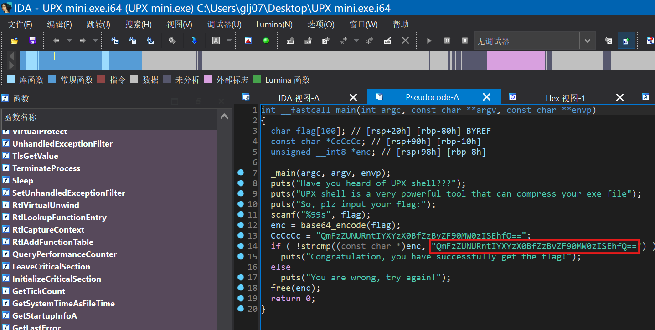655x330 pixels.
Task: Close the IDA 视图-A tab
Action: tap(353, 97)
